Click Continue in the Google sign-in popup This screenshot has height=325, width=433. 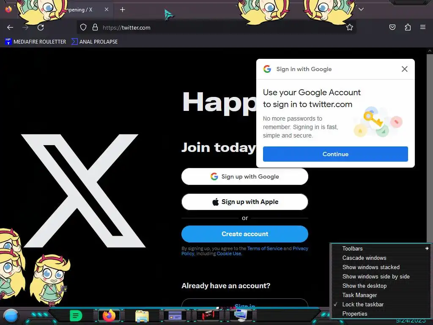coord(335,154)
